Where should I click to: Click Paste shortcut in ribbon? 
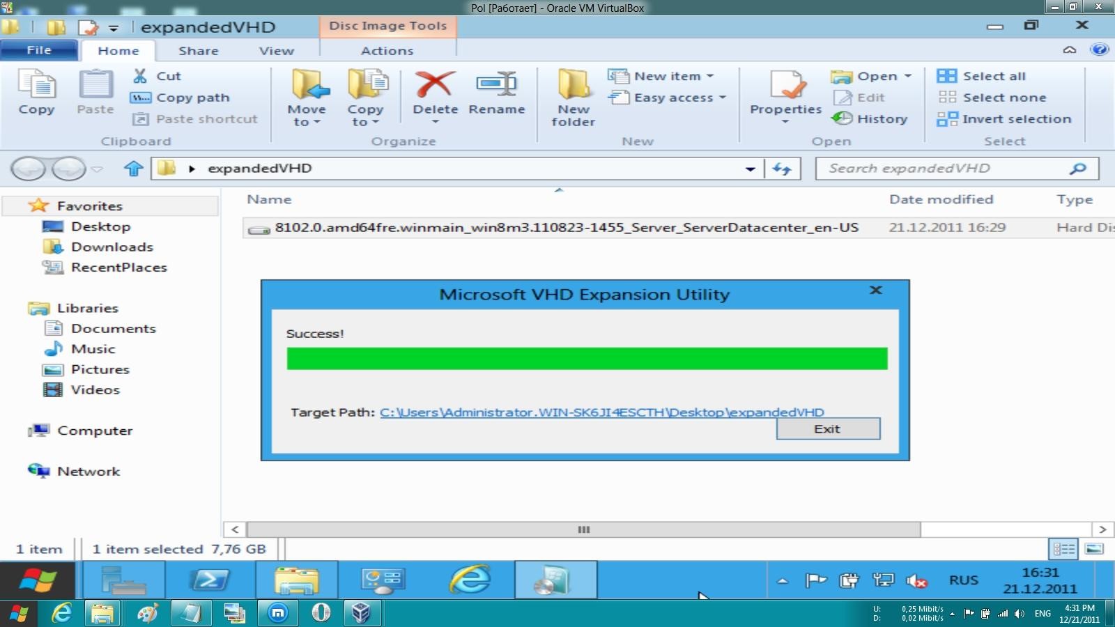pyautogui.click(x=195, y=119)
